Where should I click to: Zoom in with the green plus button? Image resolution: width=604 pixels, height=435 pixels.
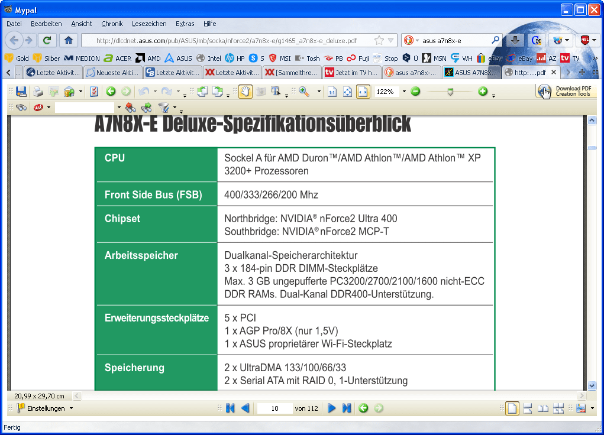[483, 92]
